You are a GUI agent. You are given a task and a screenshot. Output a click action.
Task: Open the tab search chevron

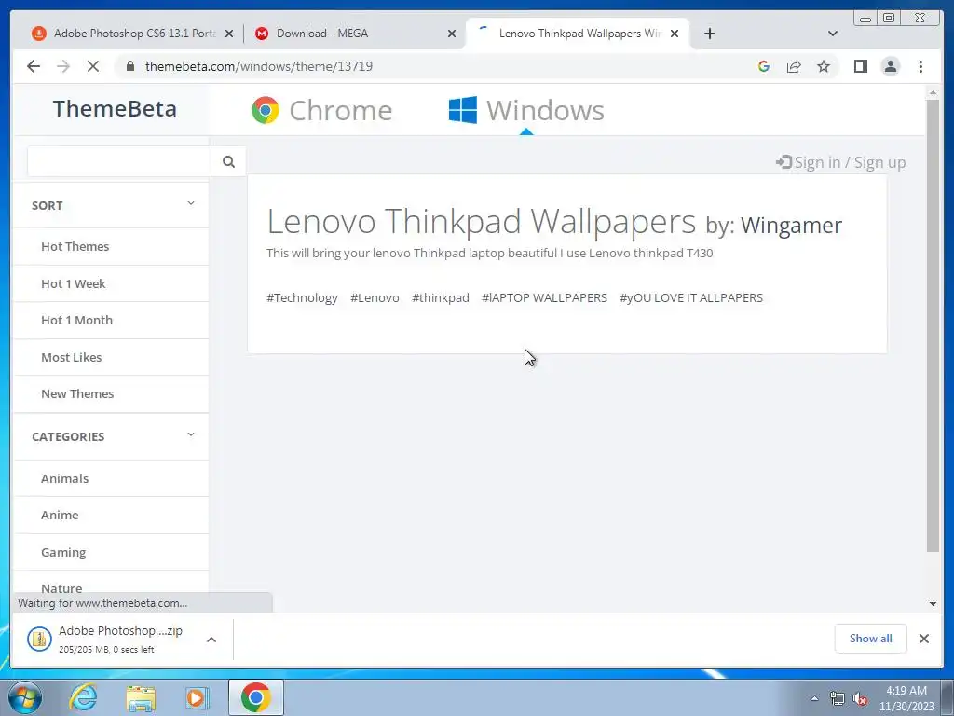tap(833, 34)
